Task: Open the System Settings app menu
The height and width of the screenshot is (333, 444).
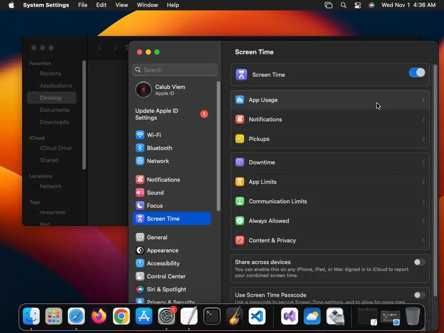Action: coord(46,5)
